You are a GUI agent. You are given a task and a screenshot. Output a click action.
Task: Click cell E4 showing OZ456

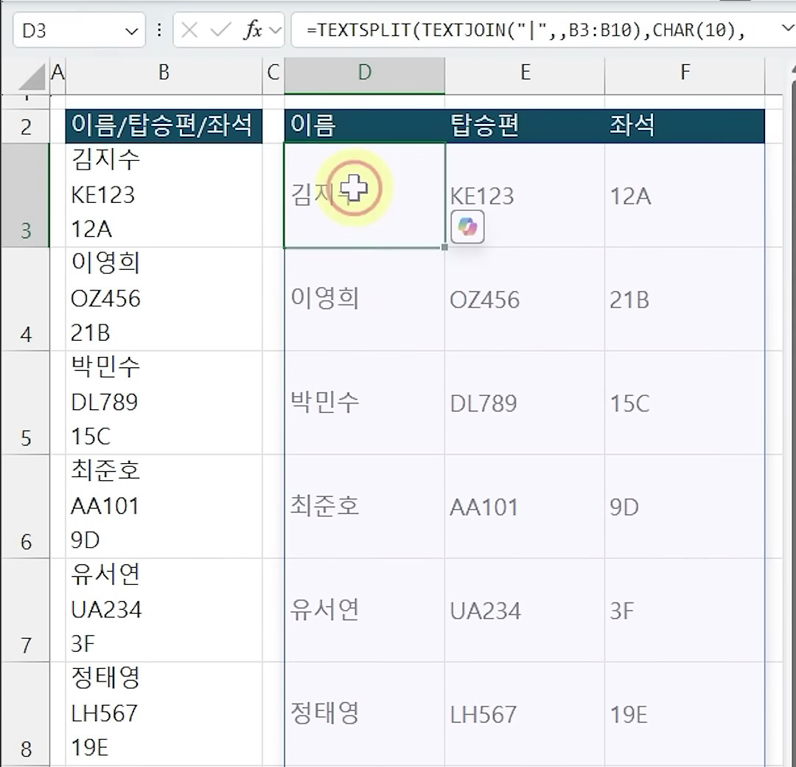[x=525, y=299]
